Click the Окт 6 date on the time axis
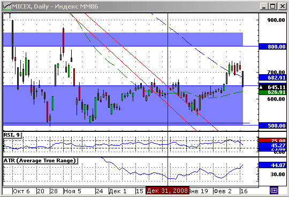The height and width of the screenshot is (197, 289). 21,191
